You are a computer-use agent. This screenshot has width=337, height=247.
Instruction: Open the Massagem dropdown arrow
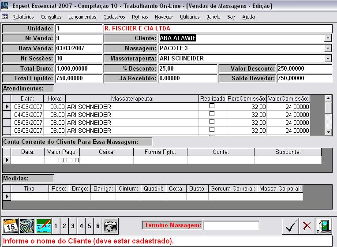pyautogui.click(x=327, y=49)
